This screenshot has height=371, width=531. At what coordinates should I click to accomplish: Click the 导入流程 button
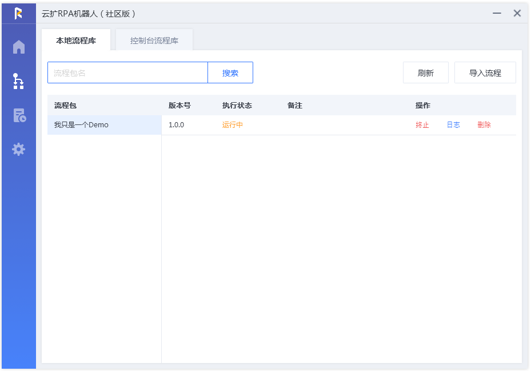coord(485,72)
